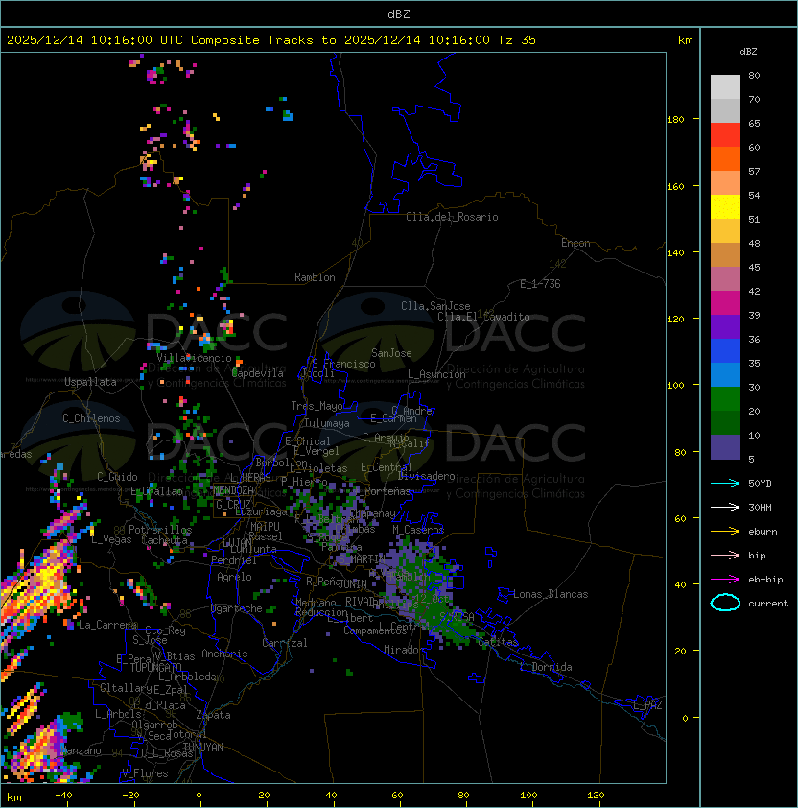Image resolution: width=798 pixels, height=808 pixels.
Task: Select the purple legend color swatch
Action: (x=725, y=327)
